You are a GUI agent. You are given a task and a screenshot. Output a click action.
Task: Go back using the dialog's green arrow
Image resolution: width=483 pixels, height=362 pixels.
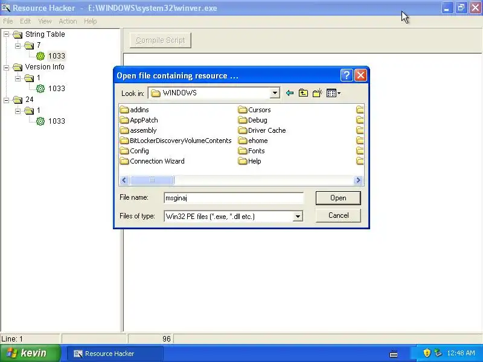[x=289, y=93]
